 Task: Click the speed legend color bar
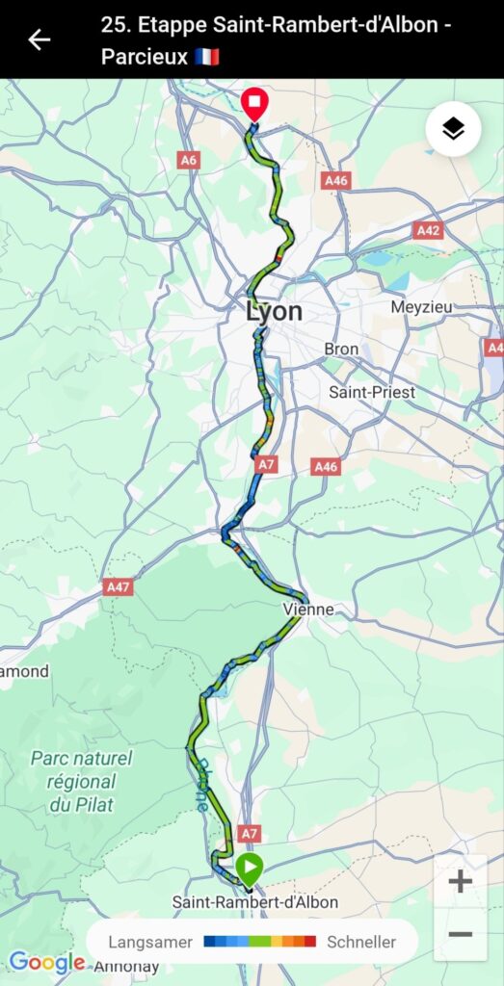(x=260, y=942)
